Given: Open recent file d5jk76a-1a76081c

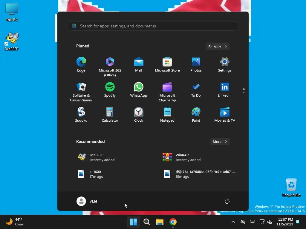Looking at the screenshot, I should point(199,174).
